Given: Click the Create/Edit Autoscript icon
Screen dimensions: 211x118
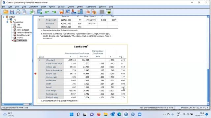Looking at the screenshot, I should (x=88, y=12).
